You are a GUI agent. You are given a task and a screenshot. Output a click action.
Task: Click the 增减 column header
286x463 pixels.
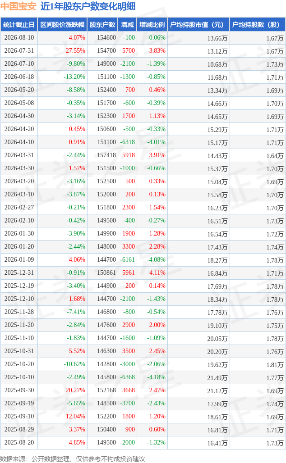point(128,25)
